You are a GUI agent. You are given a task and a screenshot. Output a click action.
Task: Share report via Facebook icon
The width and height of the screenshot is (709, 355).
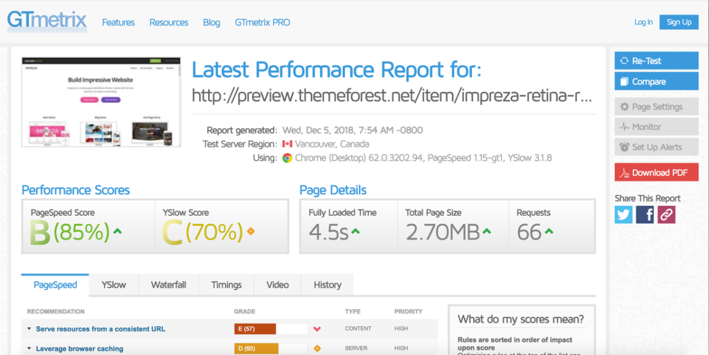(645, 215)
